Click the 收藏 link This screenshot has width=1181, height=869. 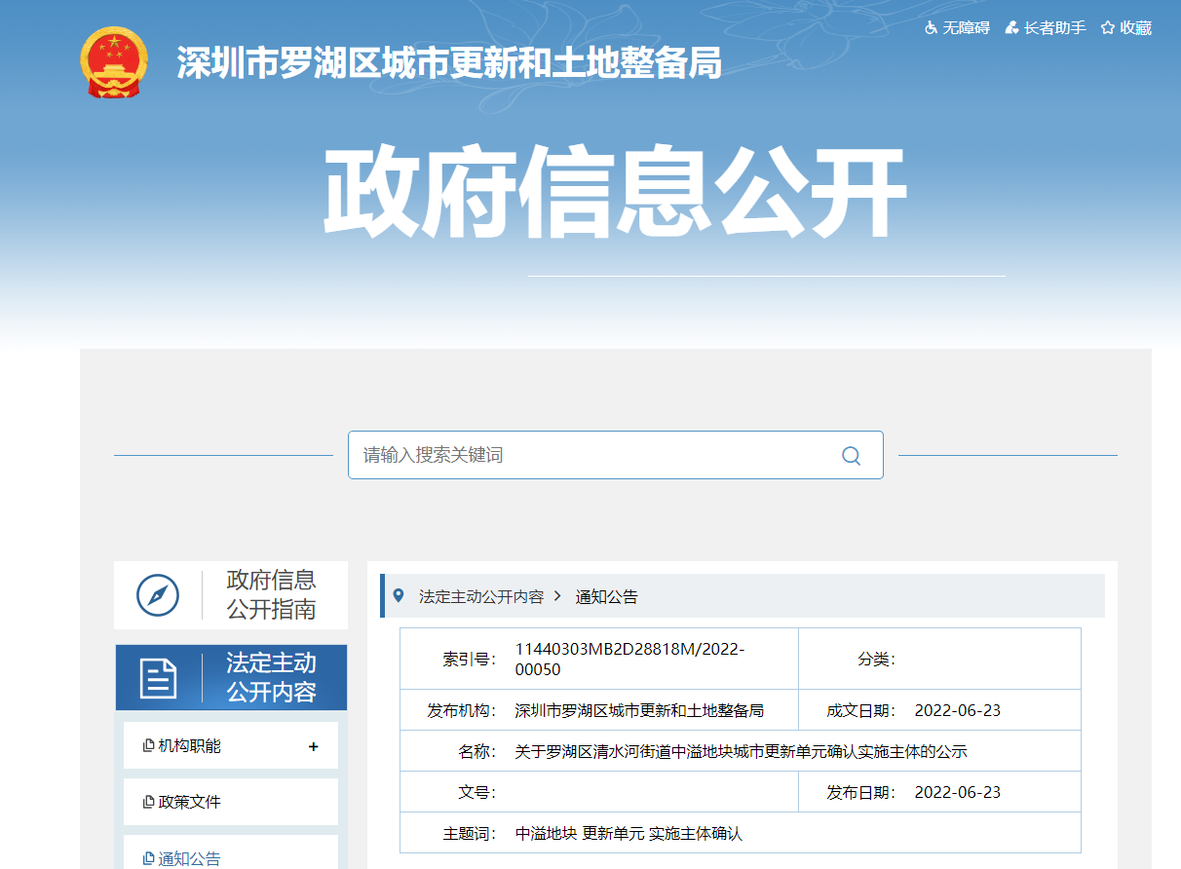tap(1135, 28)
